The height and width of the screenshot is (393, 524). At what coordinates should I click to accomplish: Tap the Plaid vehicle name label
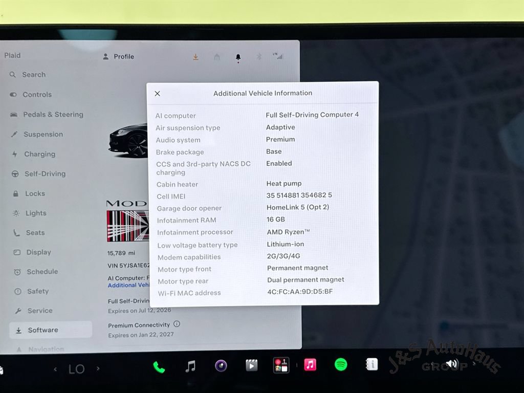[12, 55]
